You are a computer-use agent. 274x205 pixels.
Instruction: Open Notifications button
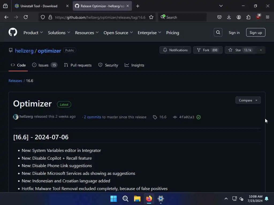click(x=175, y=50)
